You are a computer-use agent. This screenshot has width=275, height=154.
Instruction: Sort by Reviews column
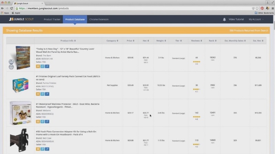coord(196,41)
